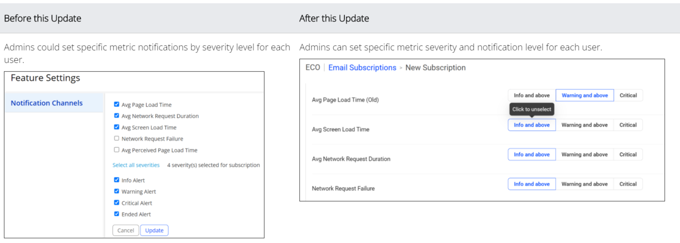This screenshot has height=243, width=680.
Task: Click the Update button
Action: click(x=154, y=230)
